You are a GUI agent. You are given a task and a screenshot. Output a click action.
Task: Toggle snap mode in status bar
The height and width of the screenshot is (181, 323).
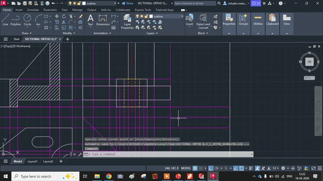201,168
